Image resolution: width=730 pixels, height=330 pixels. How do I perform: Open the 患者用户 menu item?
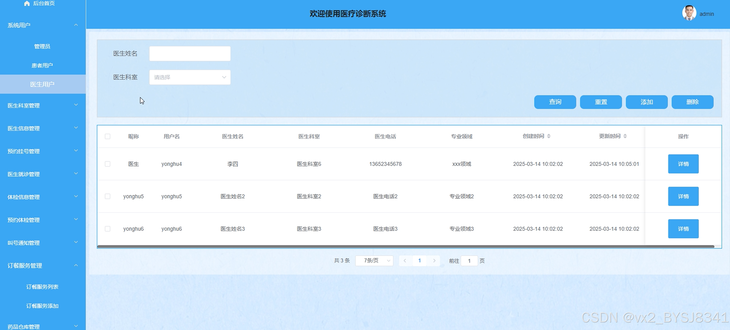(x=42, y=65)
